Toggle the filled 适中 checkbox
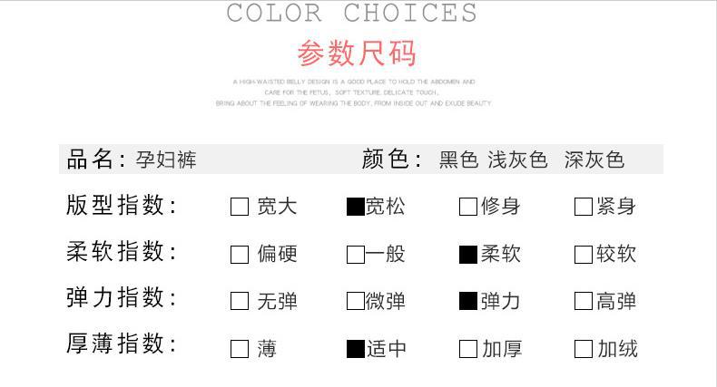This screenshot has height=387, width=717. [355, 349]
